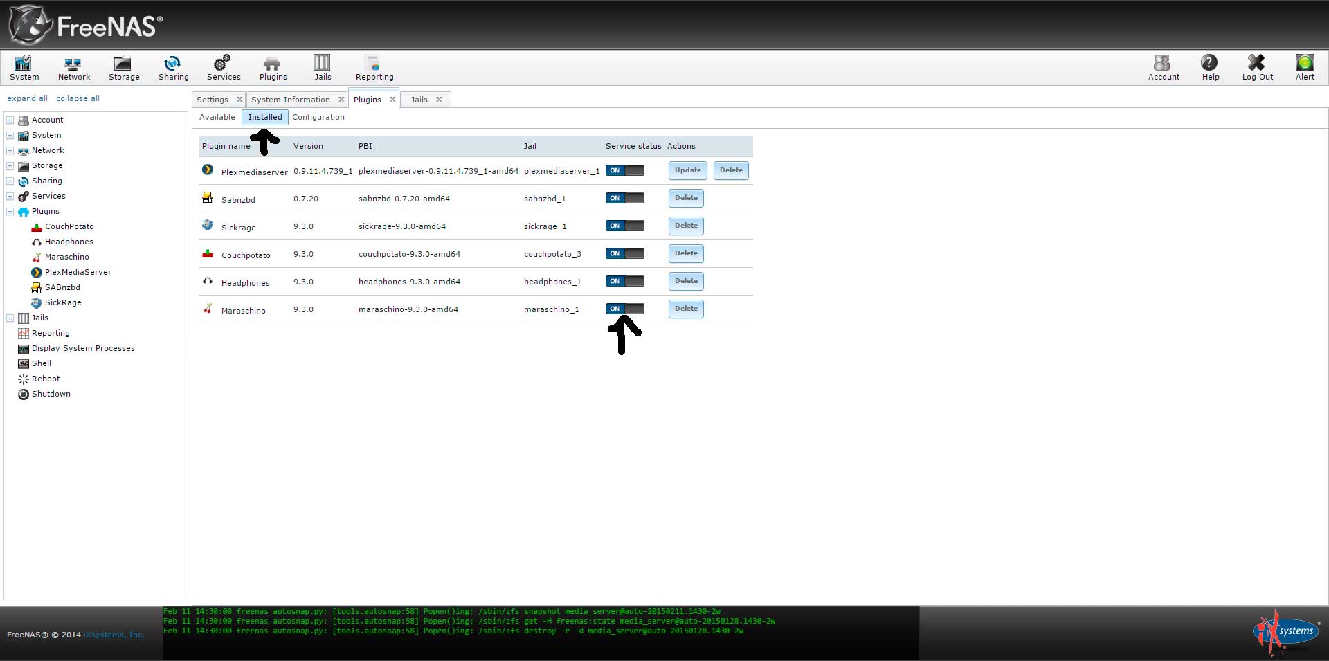The width and height of the screenshot is (1329, 661).
Task: Delete the Sickrage plugin
Action: click(686, 226)
